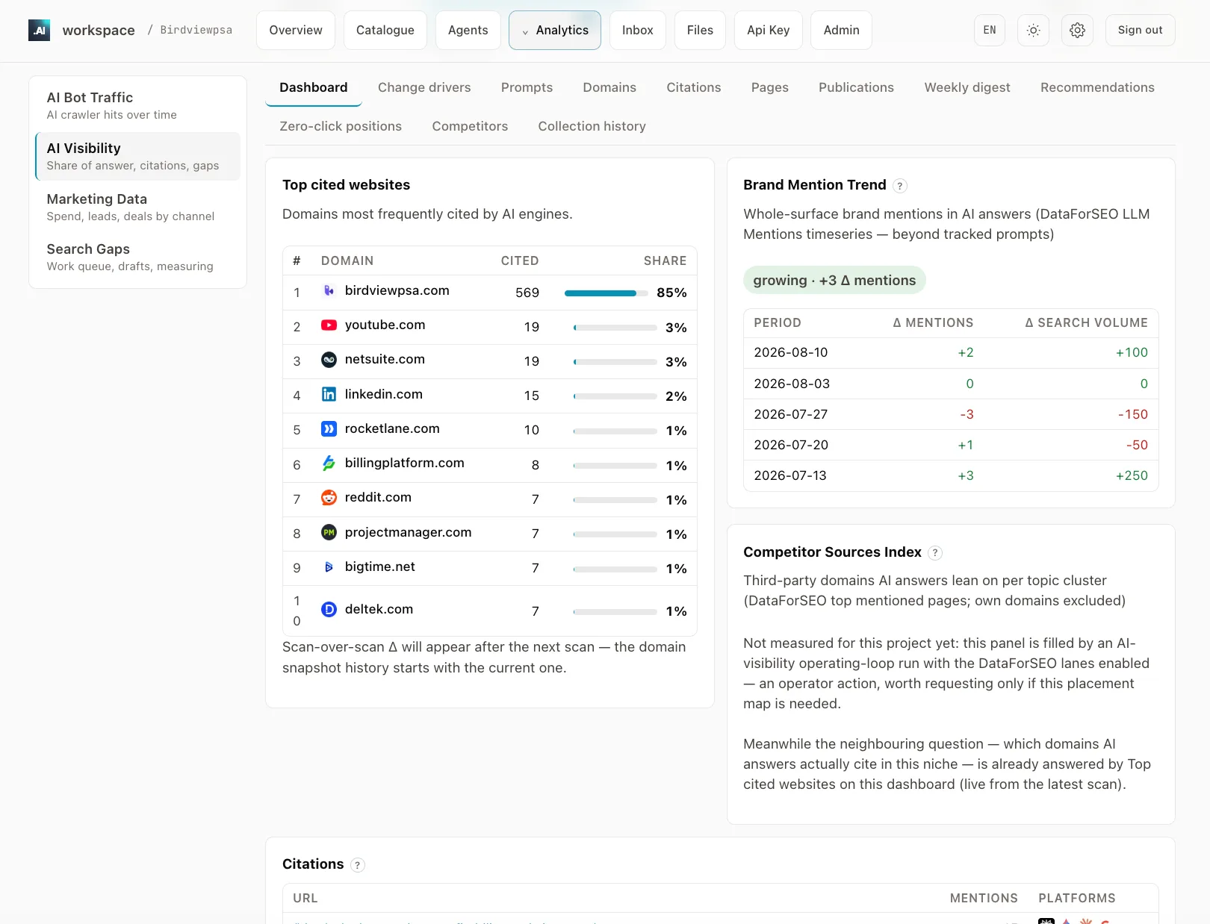Open Competitor Sources Index help icon

935,553
